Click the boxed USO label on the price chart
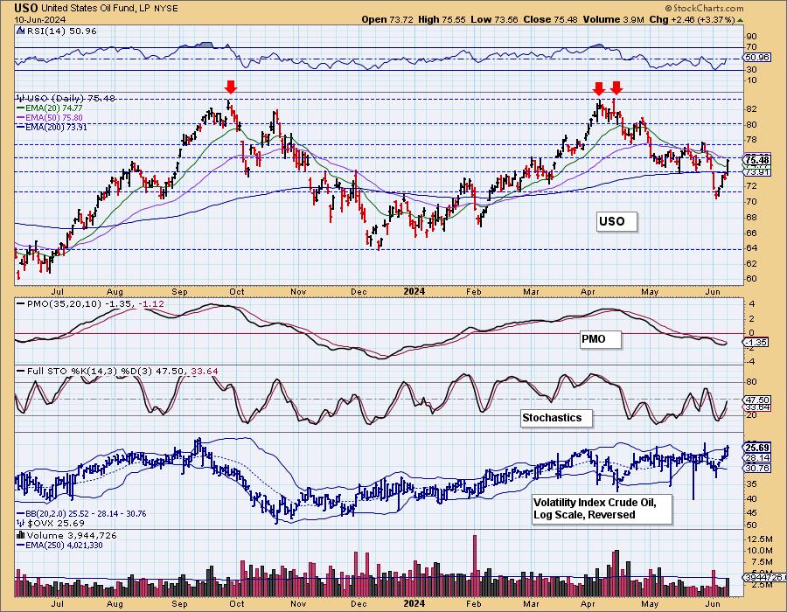This screenshot has height=612, width=787. (617, 221)
